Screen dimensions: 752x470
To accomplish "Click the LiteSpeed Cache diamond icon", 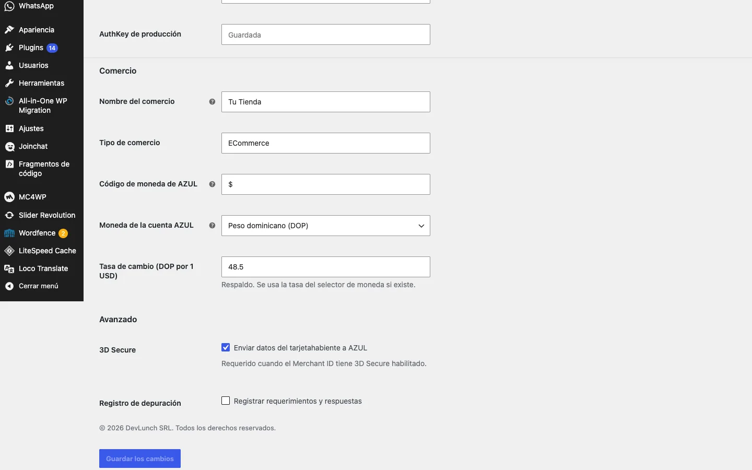I will tap(9, 251).
